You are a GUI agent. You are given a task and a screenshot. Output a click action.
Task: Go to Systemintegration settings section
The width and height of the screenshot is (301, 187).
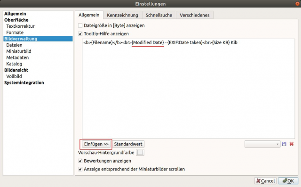pos(24,82)
